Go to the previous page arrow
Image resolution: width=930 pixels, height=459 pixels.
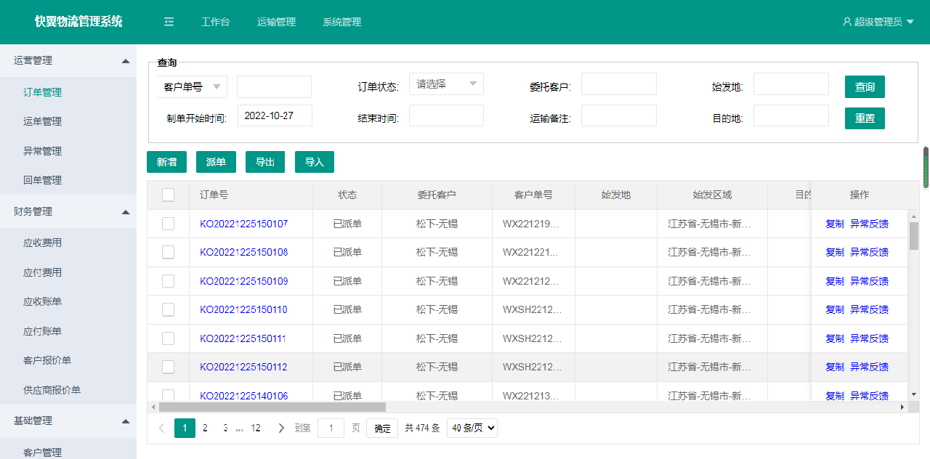161,428
